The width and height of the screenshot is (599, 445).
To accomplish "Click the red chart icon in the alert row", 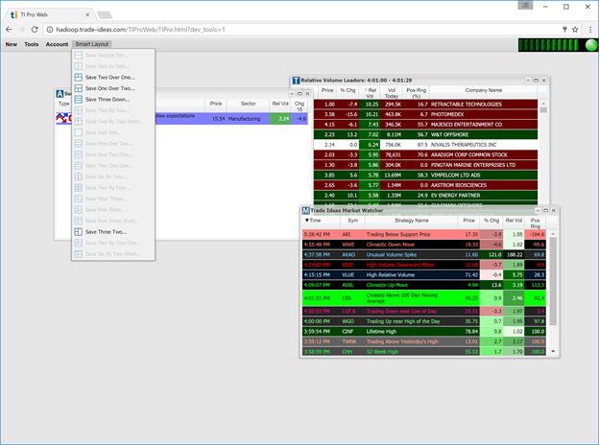I will coord(63,118).
